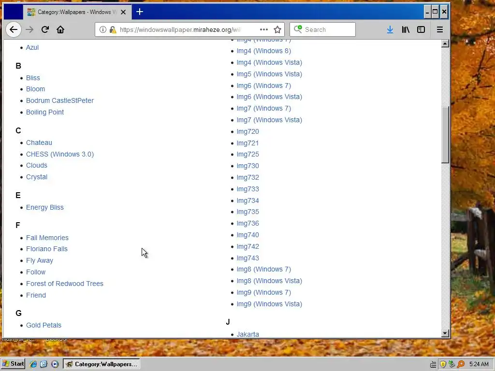Open Img7 (Windows Vista) link
Image resolution: width=495 pixels, height=371 pixels.
click(x=269, y=120)
